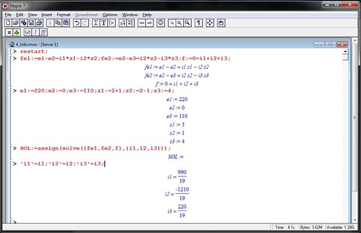Viewport: 361px width, 233px height.
Task: Minimize the 4_toki.mws child window
Action: 319,45
